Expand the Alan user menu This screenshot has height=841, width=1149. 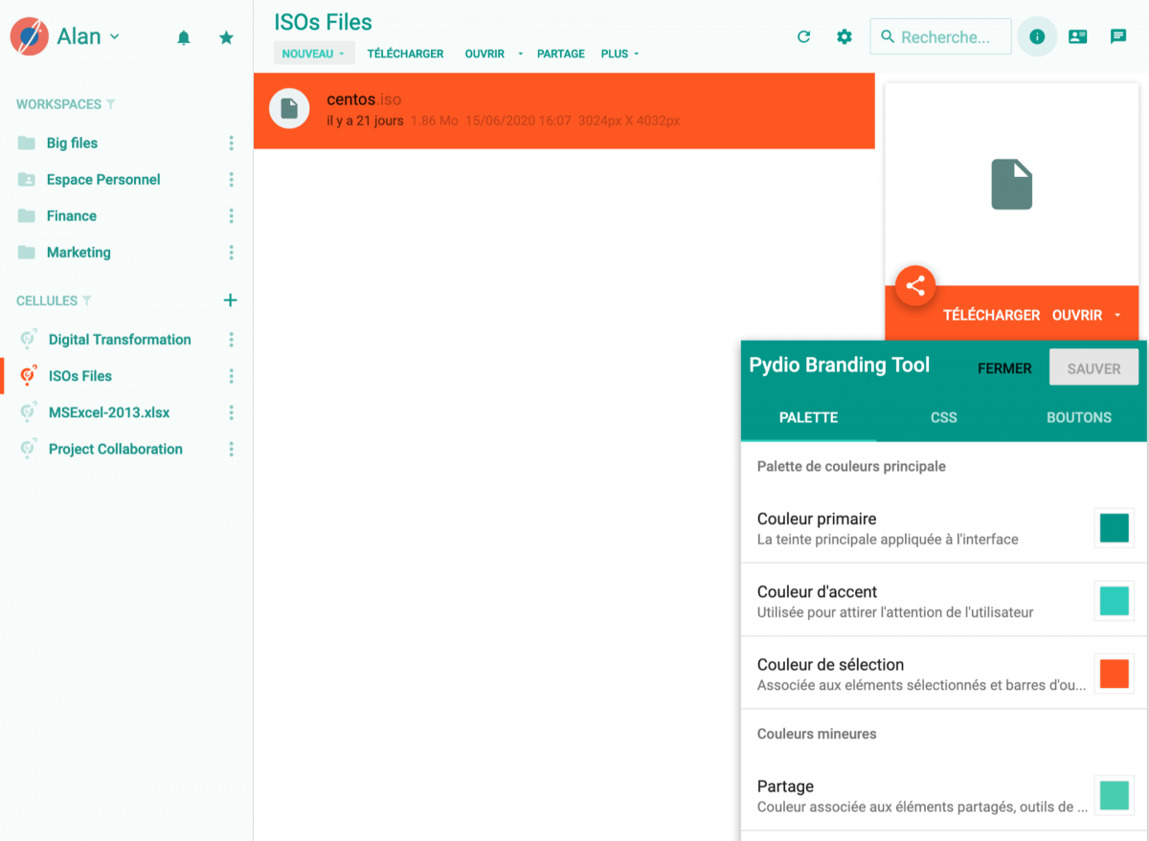pos(115,36)
